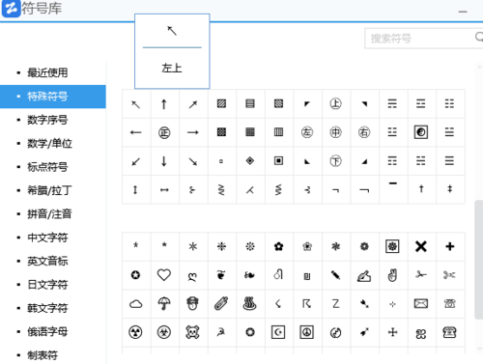Choose the radioactive hazard symbol

coord(135,332)
